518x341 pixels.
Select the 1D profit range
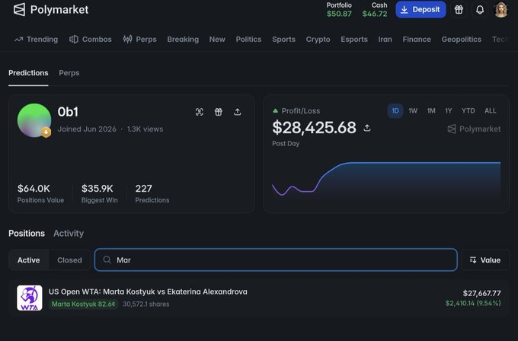coord(395,111)
